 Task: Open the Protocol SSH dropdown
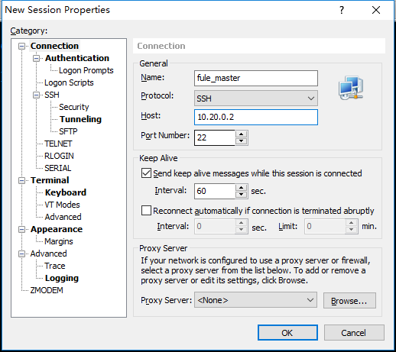(x=256, y=98)
